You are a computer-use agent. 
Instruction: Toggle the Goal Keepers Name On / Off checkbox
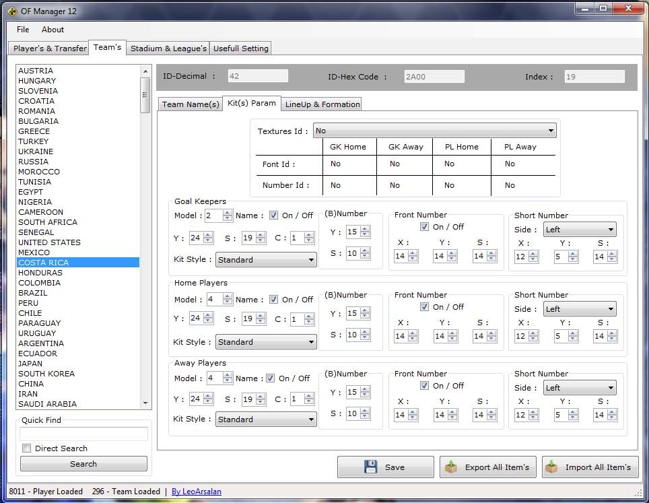click(273, 215)
